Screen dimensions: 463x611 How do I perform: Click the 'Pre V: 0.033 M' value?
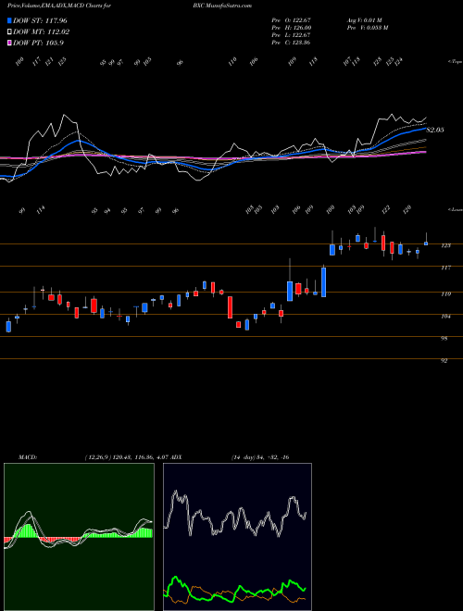coord(367,28)
